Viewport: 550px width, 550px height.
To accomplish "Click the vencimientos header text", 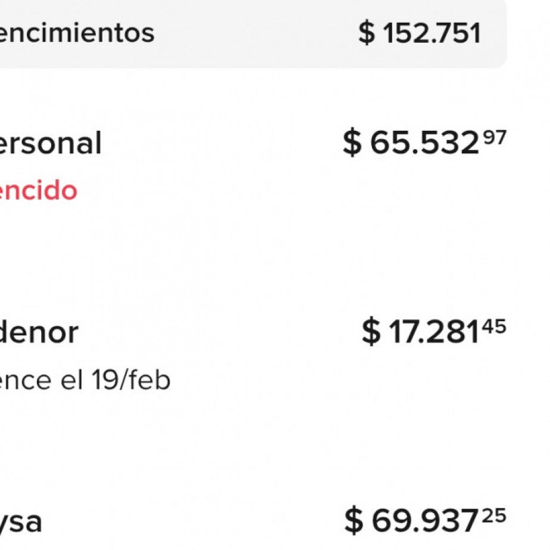I will 77,33.
